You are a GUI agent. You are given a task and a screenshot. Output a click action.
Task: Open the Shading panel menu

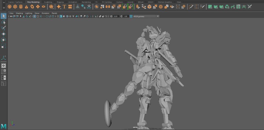coord(19,13)
